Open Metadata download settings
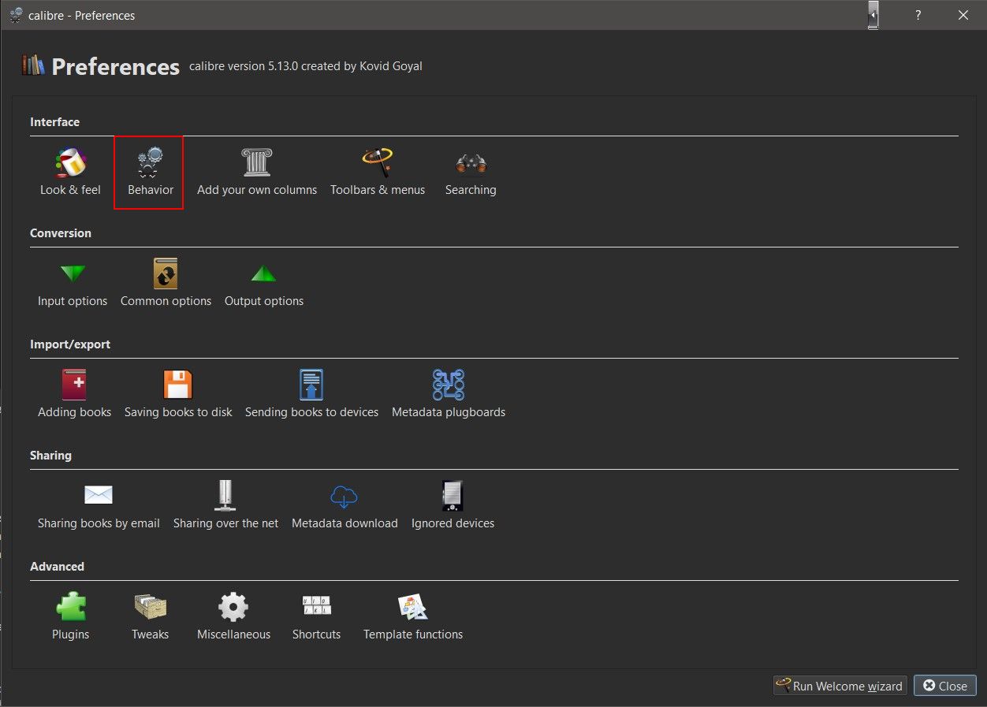 coord(345,506)
